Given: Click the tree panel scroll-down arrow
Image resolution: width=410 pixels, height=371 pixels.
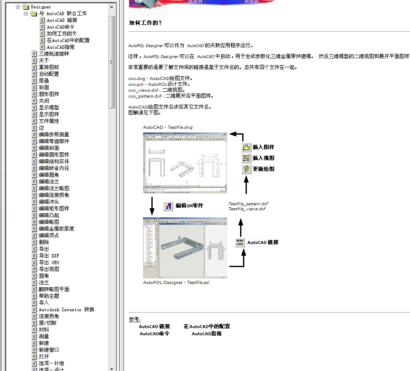Looking at the screenshot, I should point(112,369).
